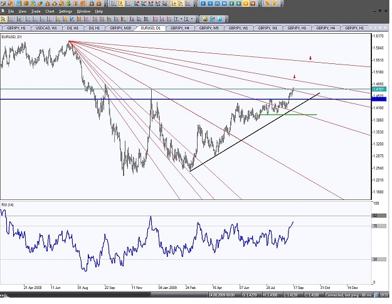Viewport: 392px width, 304px height.
Task: Click the 1.6170 price axis label
Action: click(378, 36)
